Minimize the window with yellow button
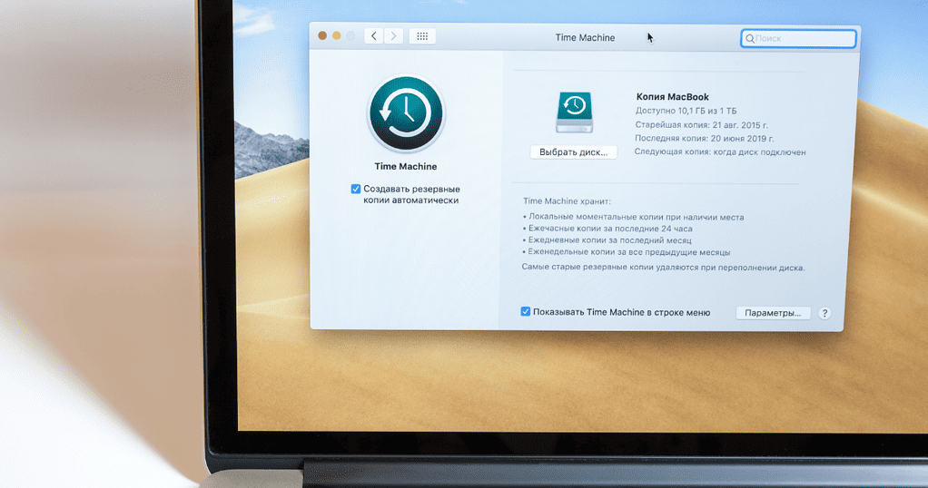Screen dimensions: 928x488 336,35
